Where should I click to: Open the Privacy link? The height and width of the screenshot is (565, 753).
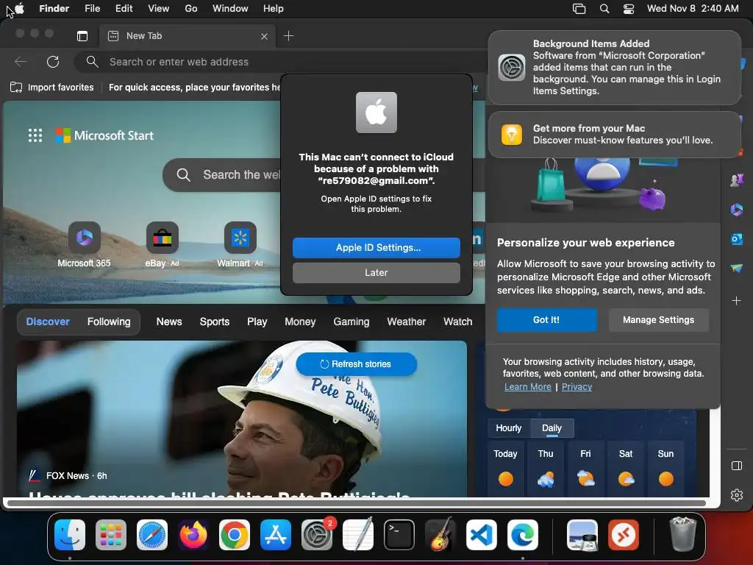click(x=577, y=387)
